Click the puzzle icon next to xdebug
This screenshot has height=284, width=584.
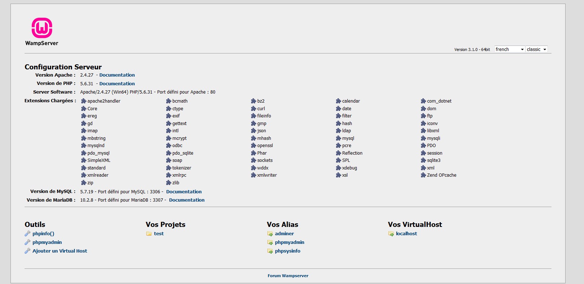coord(339,168)
